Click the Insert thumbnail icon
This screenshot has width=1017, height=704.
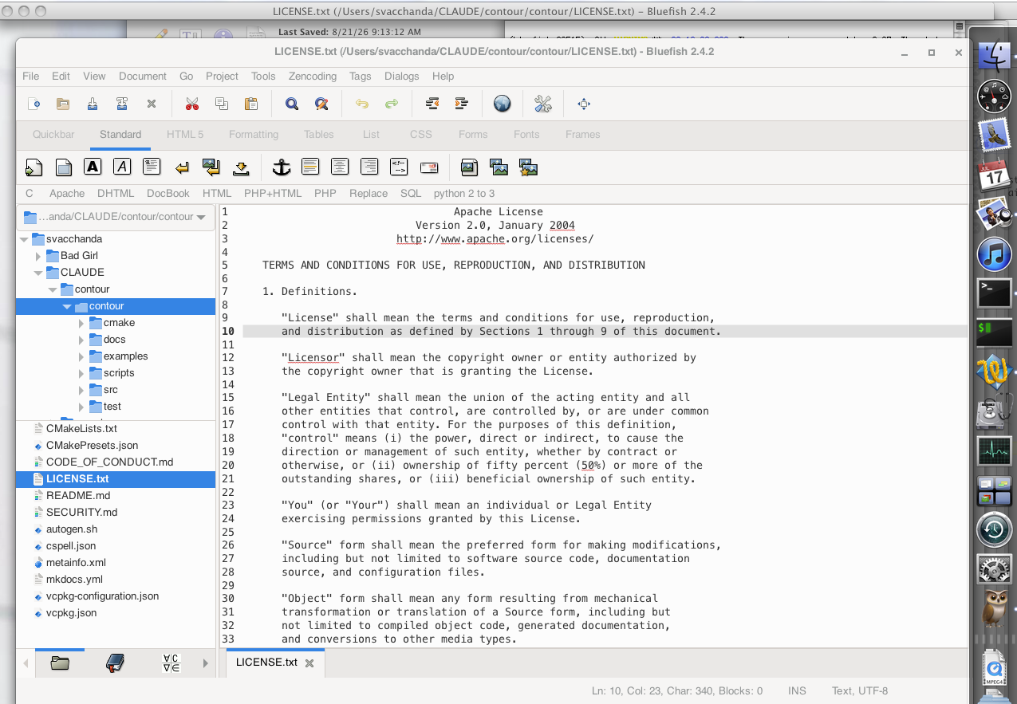[499, 167]
